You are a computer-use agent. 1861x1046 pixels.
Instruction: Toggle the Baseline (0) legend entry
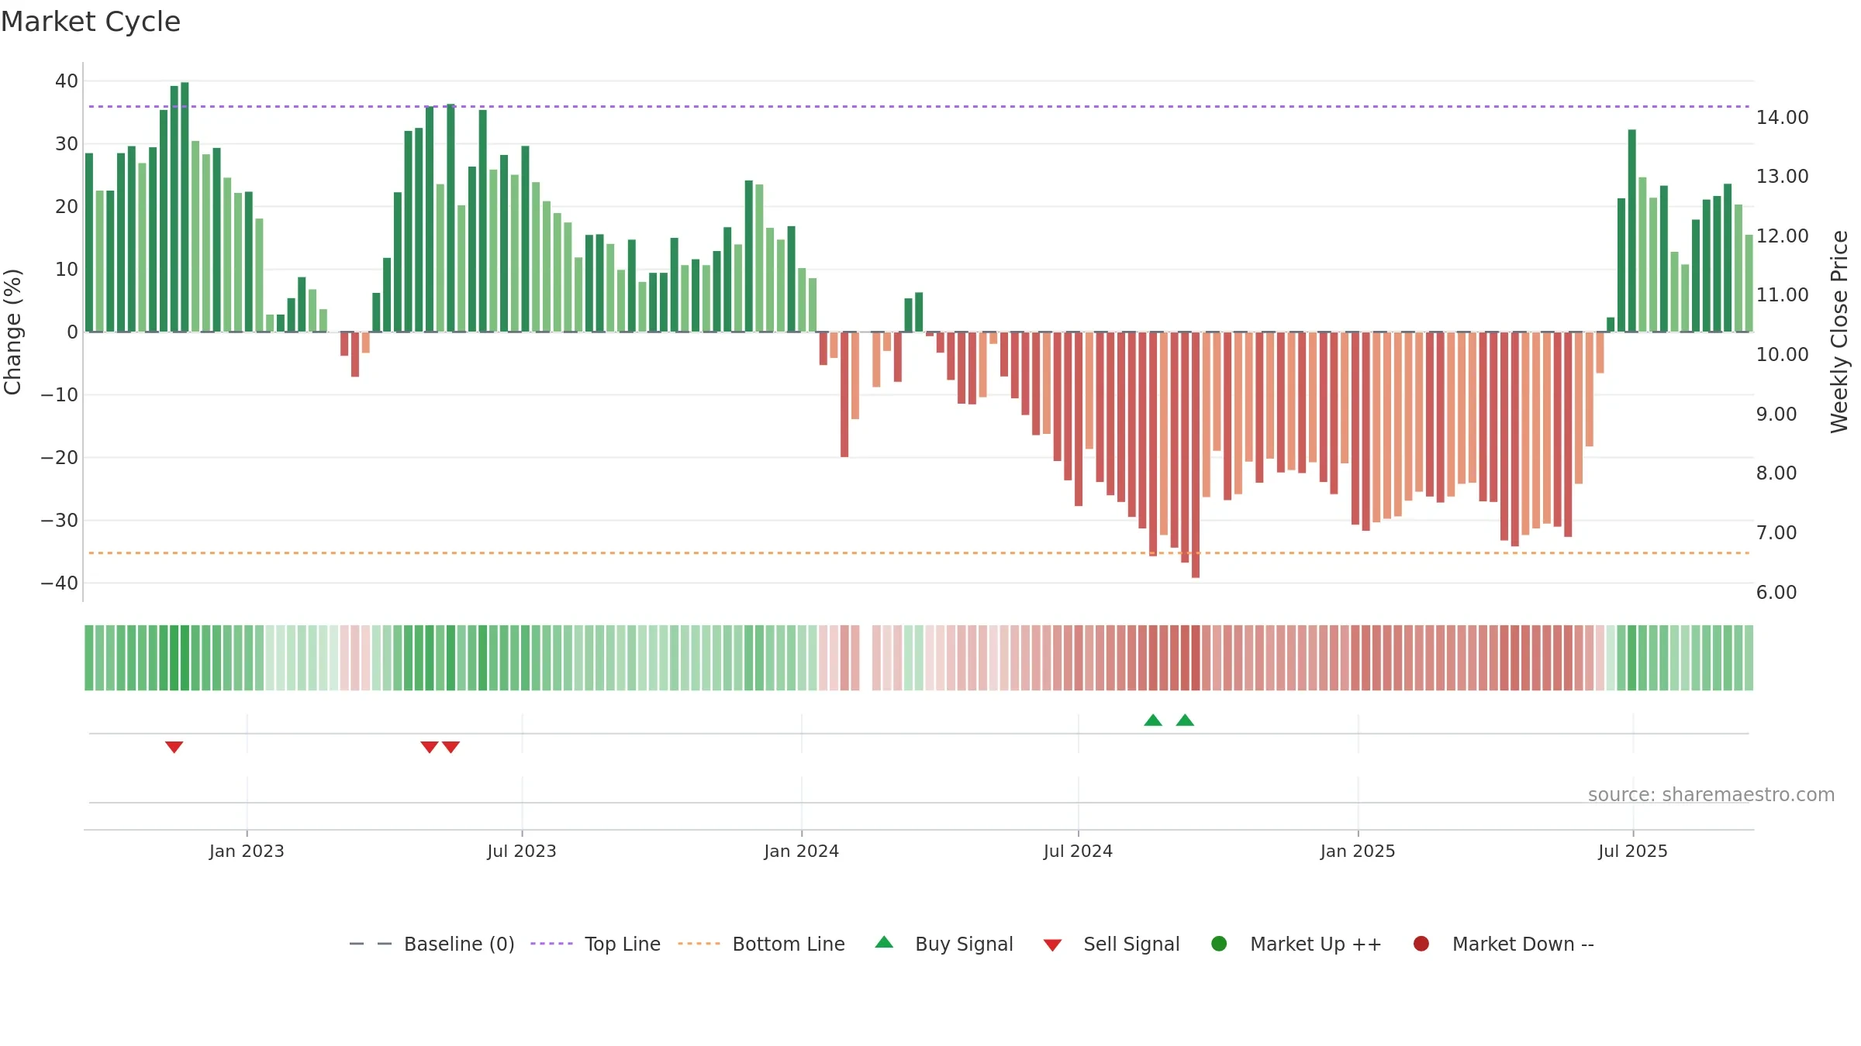pyautogui.click(x=432, y=944)
